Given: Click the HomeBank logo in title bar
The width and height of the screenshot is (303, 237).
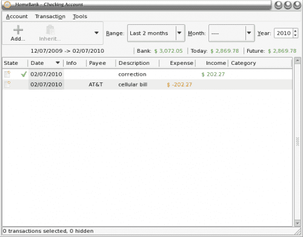Looking at the screenshot, I should [7, 4].
